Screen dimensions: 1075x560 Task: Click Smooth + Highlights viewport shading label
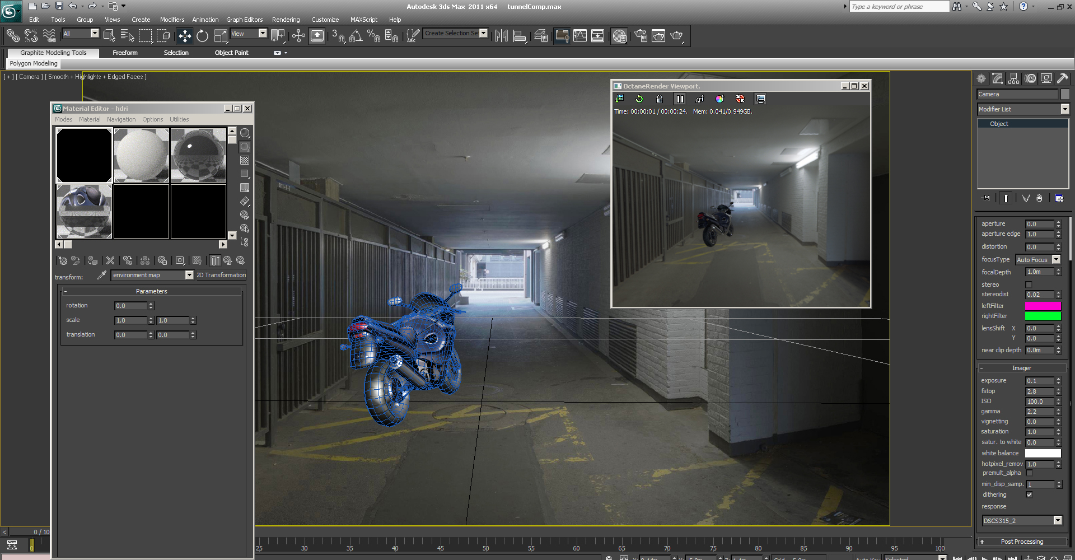coord(96,77)
